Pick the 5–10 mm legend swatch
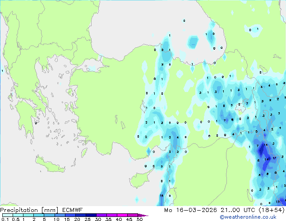This screenshot has width=286, height=221. click(49, 215)
